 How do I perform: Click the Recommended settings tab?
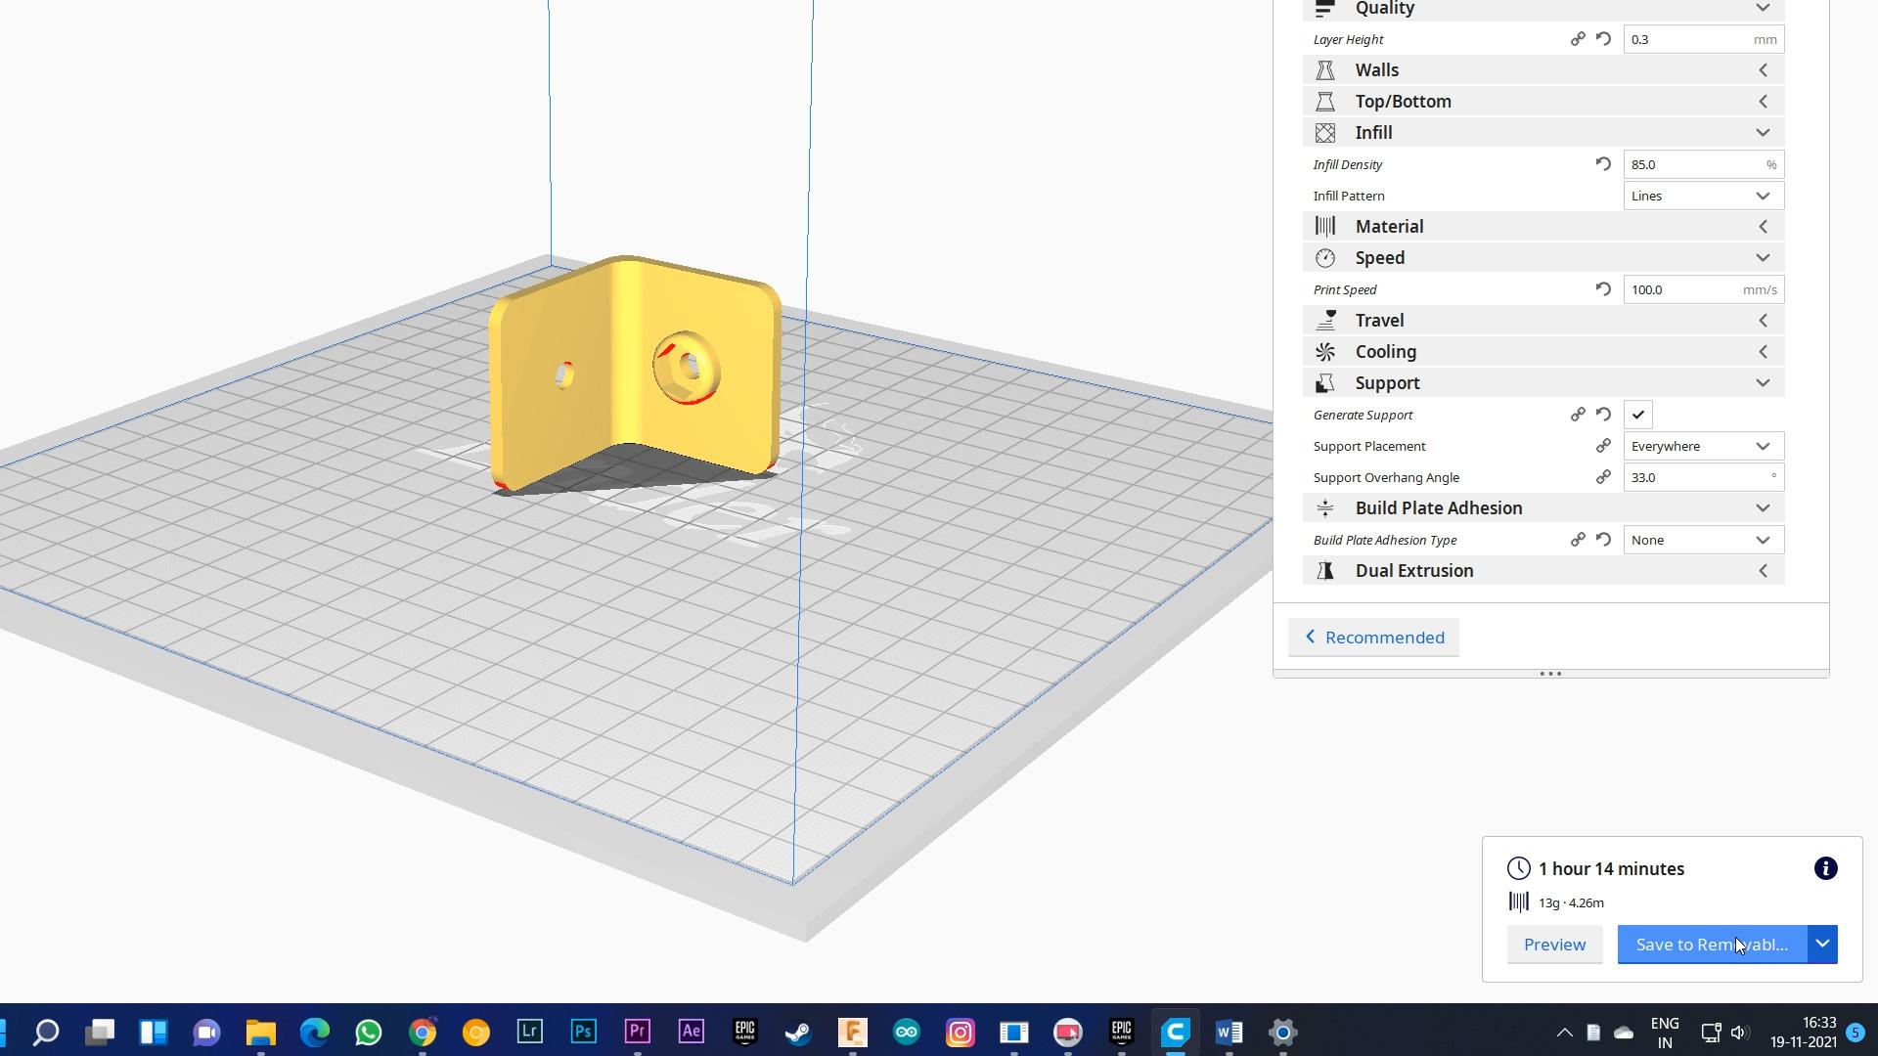coord(1375,637)
